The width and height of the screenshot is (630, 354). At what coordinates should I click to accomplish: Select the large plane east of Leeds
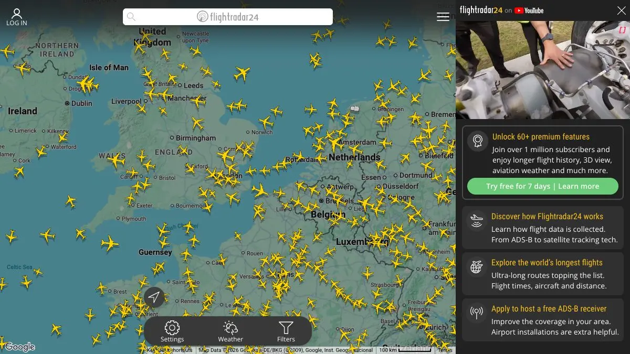[242, 73]
